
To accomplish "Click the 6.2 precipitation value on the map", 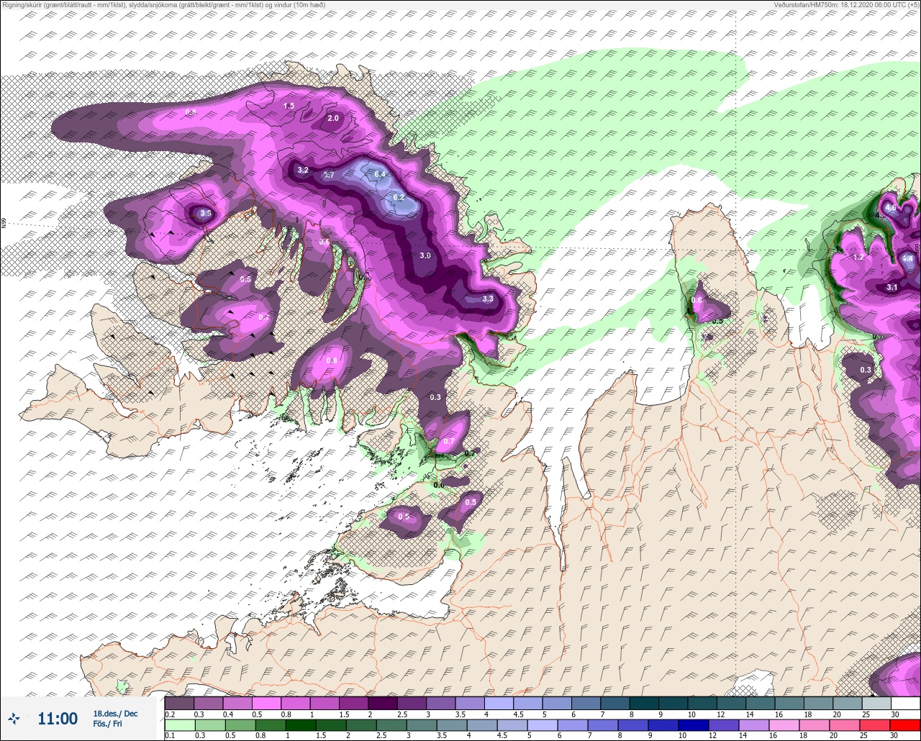I will click(399, 197).
